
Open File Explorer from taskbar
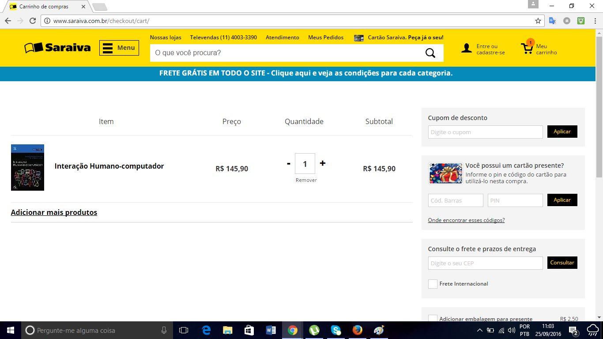click(228, 330)
